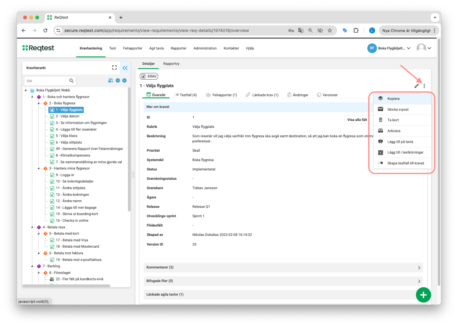Select 8 - Klimatkompensera in the tree
458x327 pixels.
[73, 155]
